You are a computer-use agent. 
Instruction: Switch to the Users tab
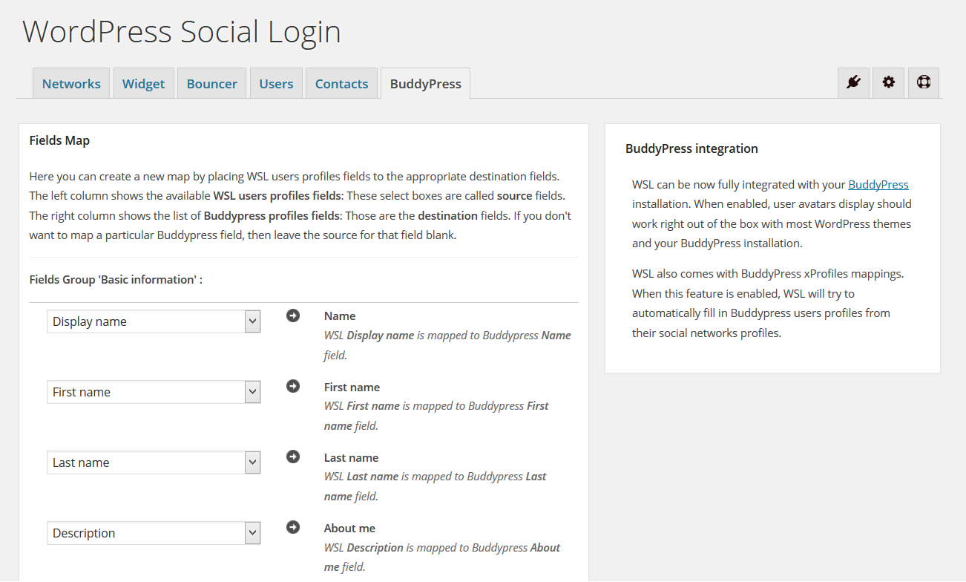[x=276, y=83]
